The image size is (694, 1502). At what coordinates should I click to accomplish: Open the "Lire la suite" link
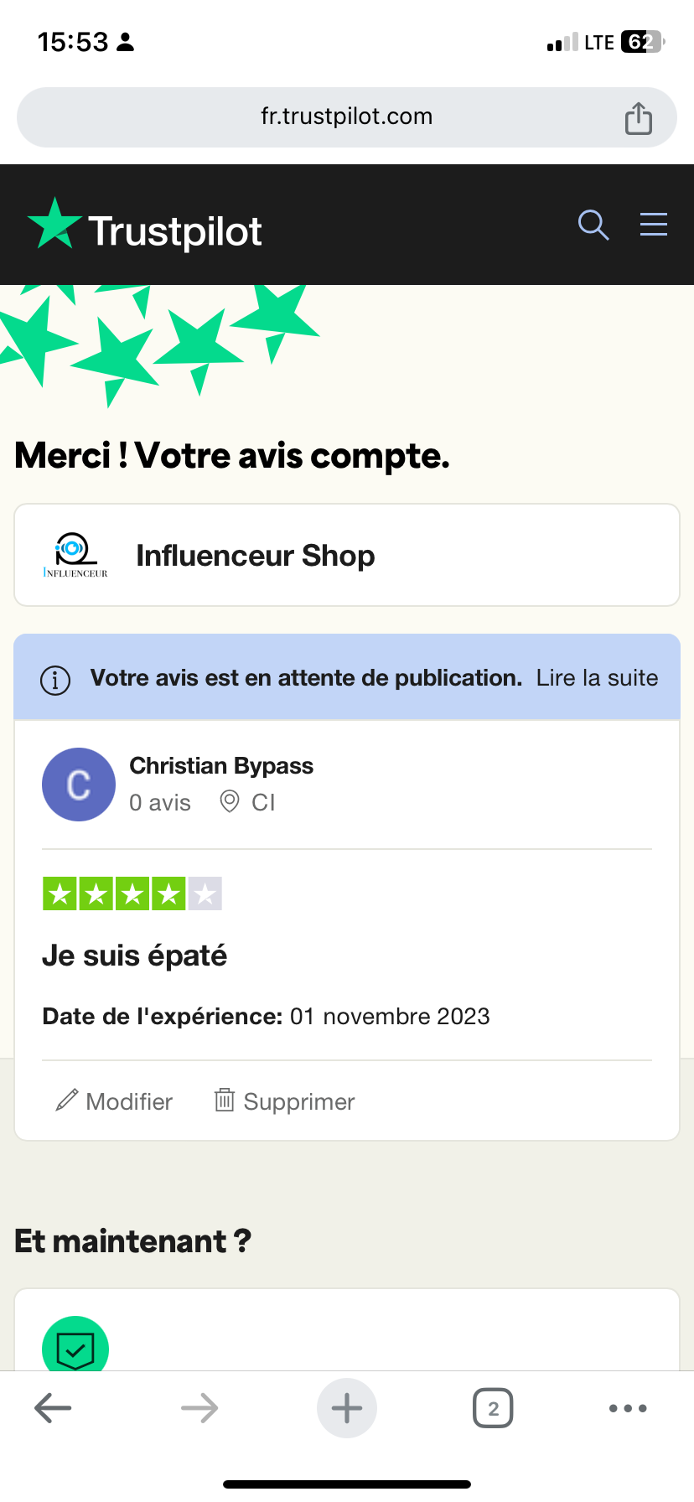[x=597, y=678]
